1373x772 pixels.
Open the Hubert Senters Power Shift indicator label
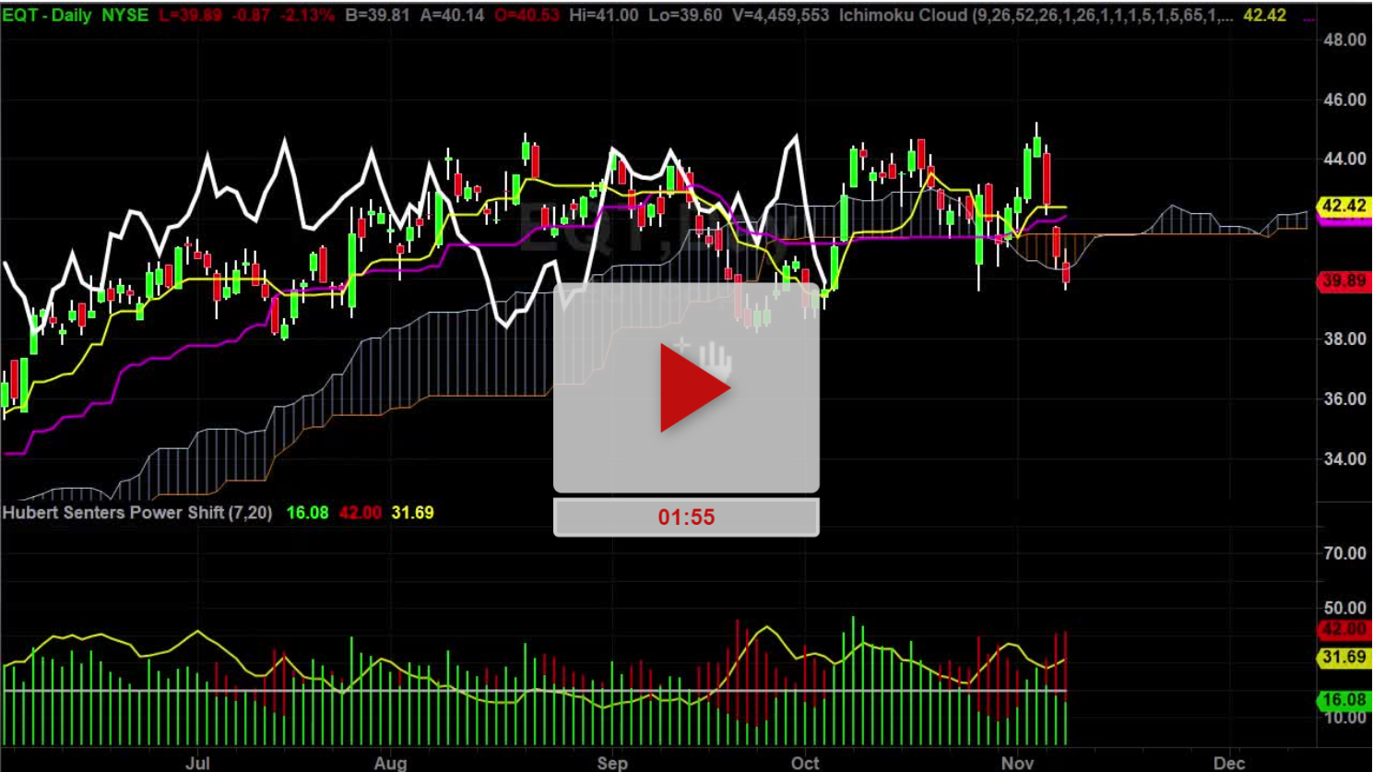point(137,513)
